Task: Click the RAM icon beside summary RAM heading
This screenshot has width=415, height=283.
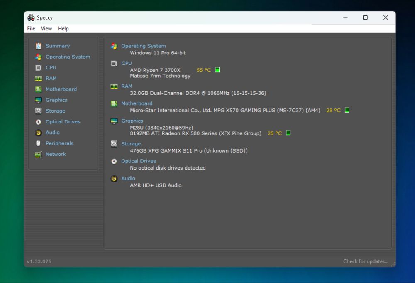Action: coord(114,86)
